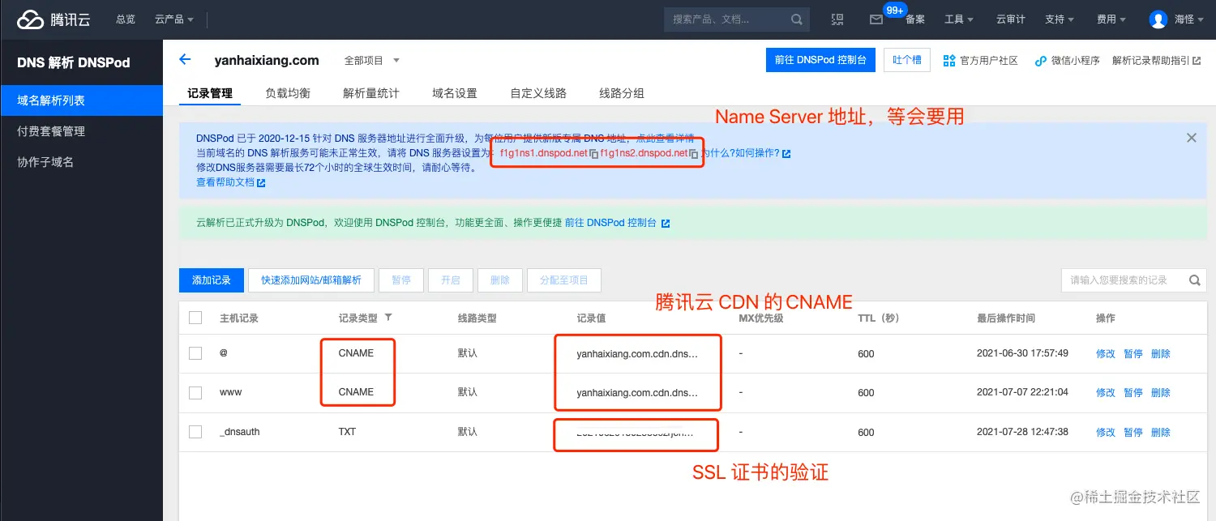The height and width of the screenshot is (521, 1216).
Task: Open the WeChat mini program link
Action: [1067, 61]
